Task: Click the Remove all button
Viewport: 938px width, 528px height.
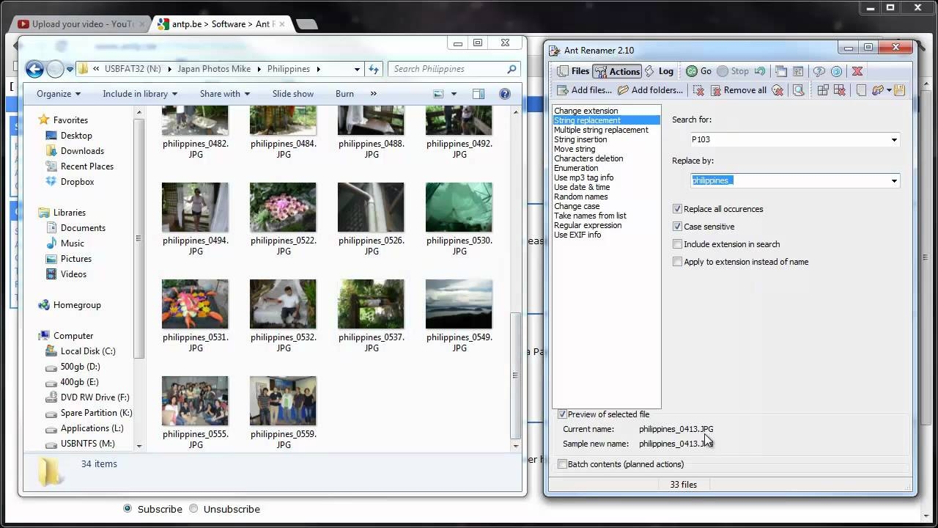Action: coord(737,90)
